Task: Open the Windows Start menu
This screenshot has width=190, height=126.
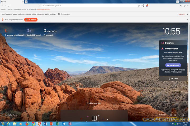Action: click(2, 124)
